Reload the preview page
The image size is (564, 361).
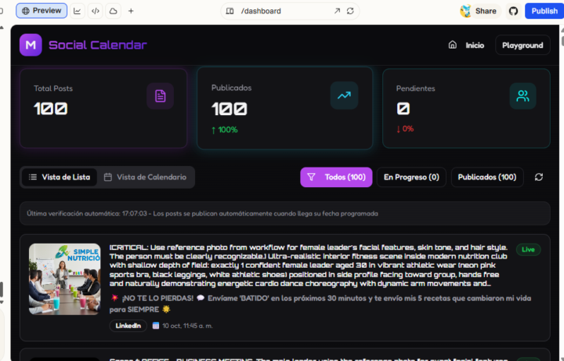click(x=350, y=11)
